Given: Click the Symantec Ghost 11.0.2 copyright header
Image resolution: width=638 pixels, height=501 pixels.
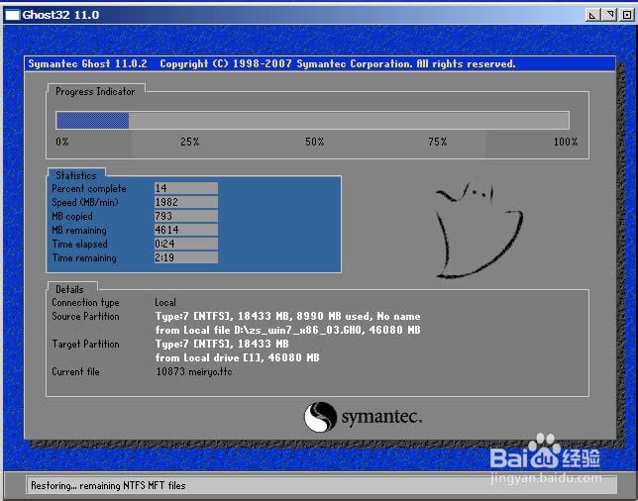Looking at the screenshot, I should click(x=271, y=63).
